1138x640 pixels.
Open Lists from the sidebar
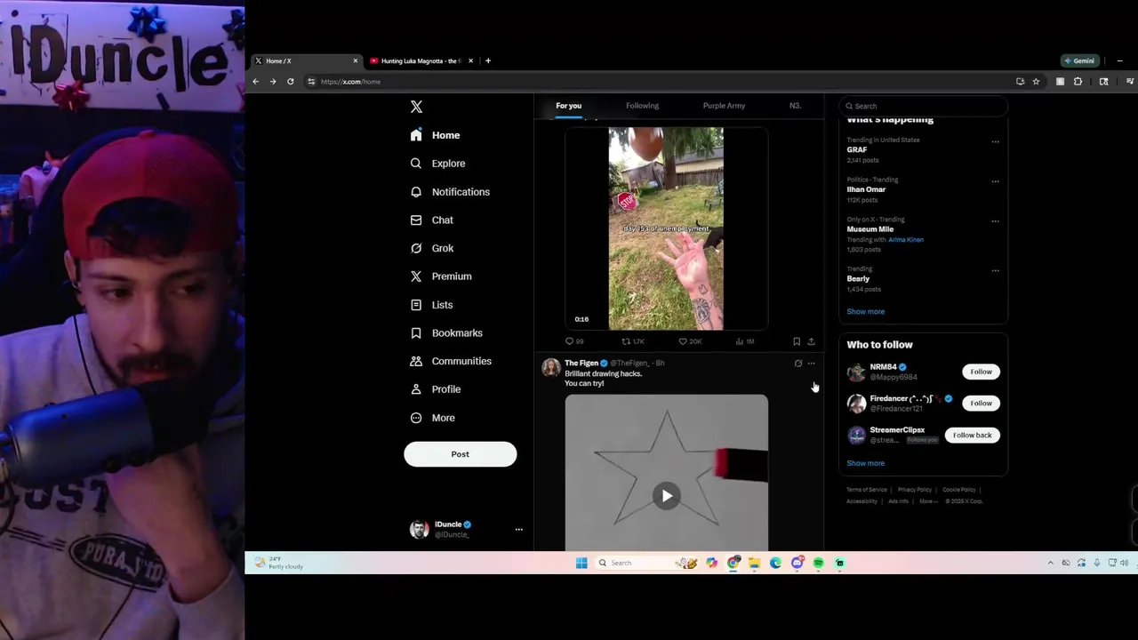tap(432, 305)
